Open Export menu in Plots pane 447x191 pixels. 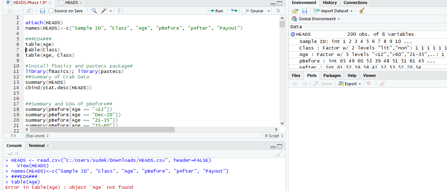(x=349, y=84)
